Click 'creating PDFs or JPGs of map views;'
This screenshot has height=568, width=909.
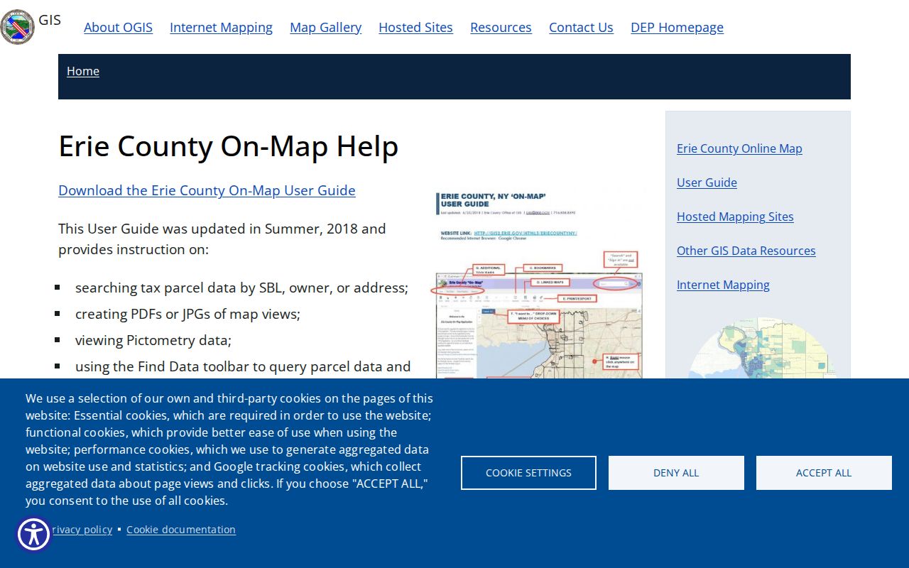pyautogui.click(x=187, y=314)
